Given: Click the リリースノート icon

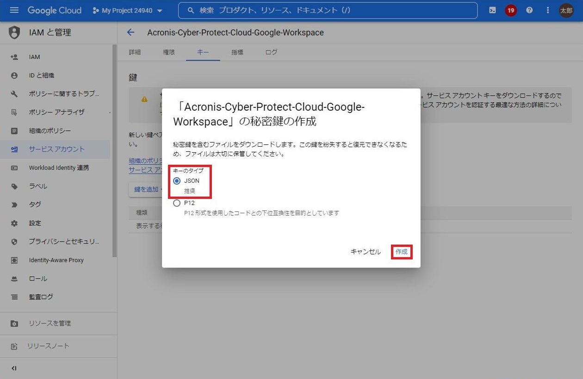Looking at the screenshot, I should coord(14,346).
